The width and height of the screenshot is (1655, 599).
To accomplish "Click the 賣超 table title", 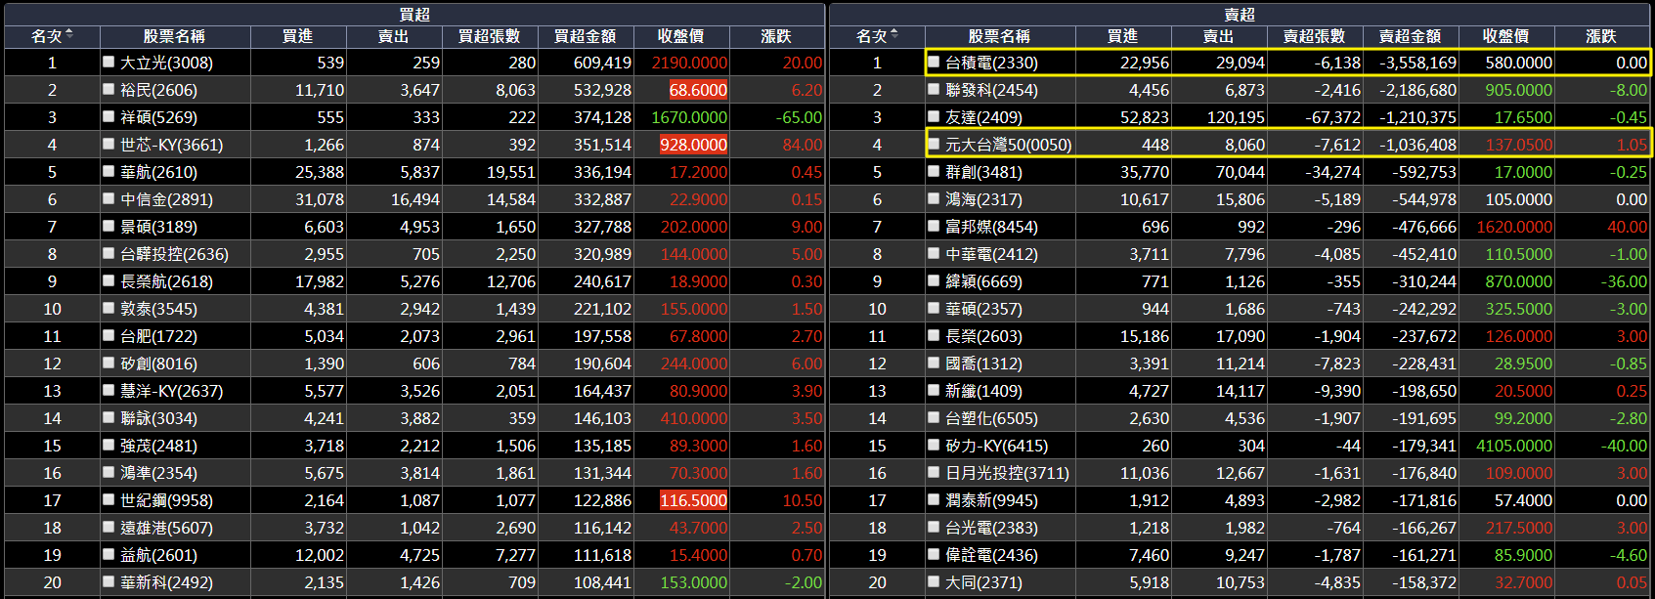I will [x=1240, y=14].
